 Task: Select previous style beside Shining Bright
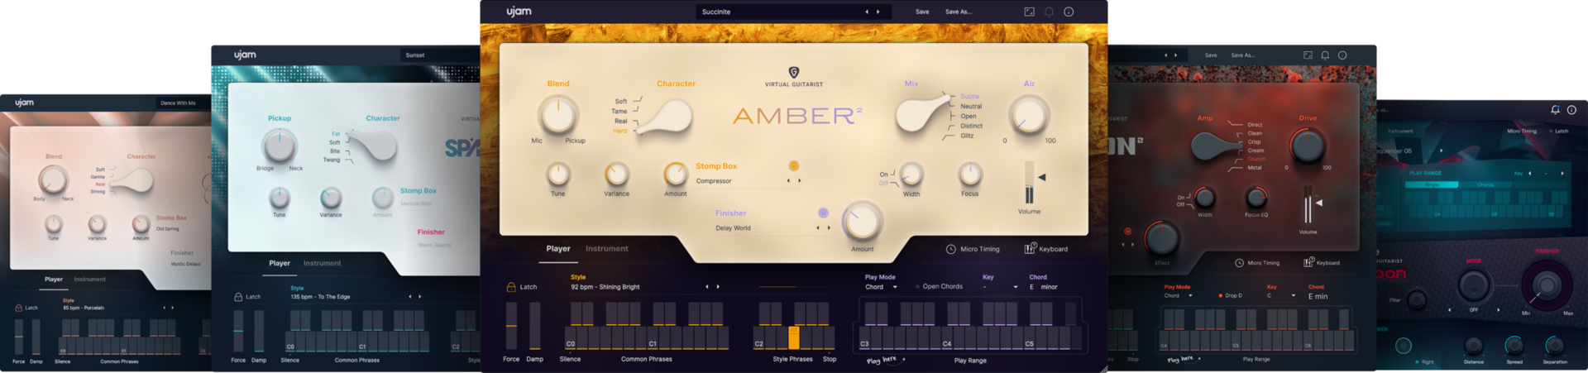point(706,287)
